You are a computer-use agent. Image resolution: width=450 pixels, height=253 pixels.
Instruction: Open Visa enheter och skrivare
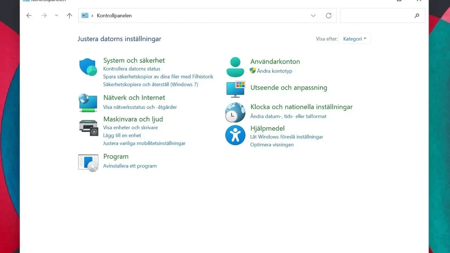coord(130,128)
